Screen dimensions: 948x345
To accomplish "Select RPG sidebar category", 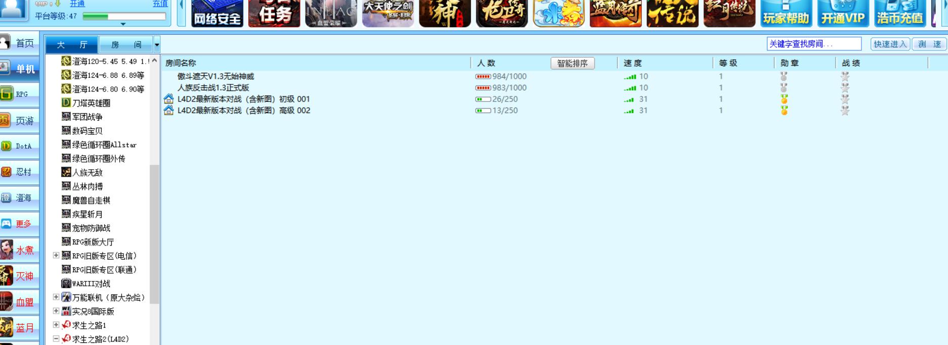I will tap(19, 94).
